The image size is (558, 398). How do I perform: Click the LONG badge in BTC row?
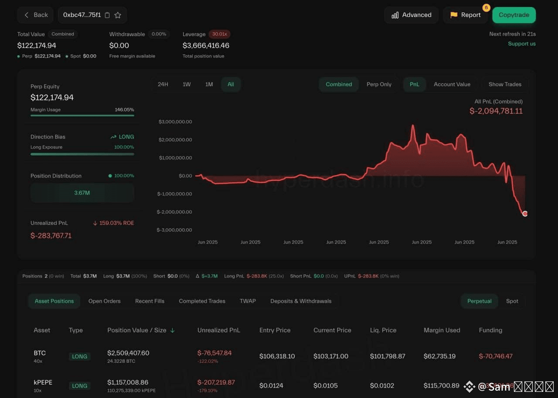pos(79,356)
